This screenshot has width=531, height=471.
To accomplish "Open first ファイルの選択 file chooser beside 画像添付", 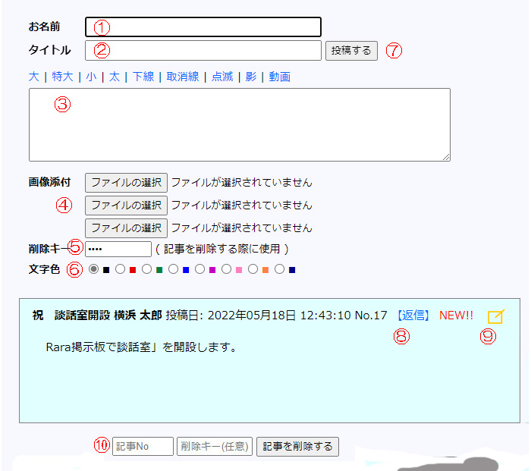I will pyautogui.click(x=127, y=183).
